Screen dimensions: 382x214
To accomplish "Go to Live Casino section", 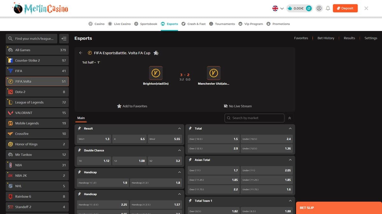I will [119, 24].
